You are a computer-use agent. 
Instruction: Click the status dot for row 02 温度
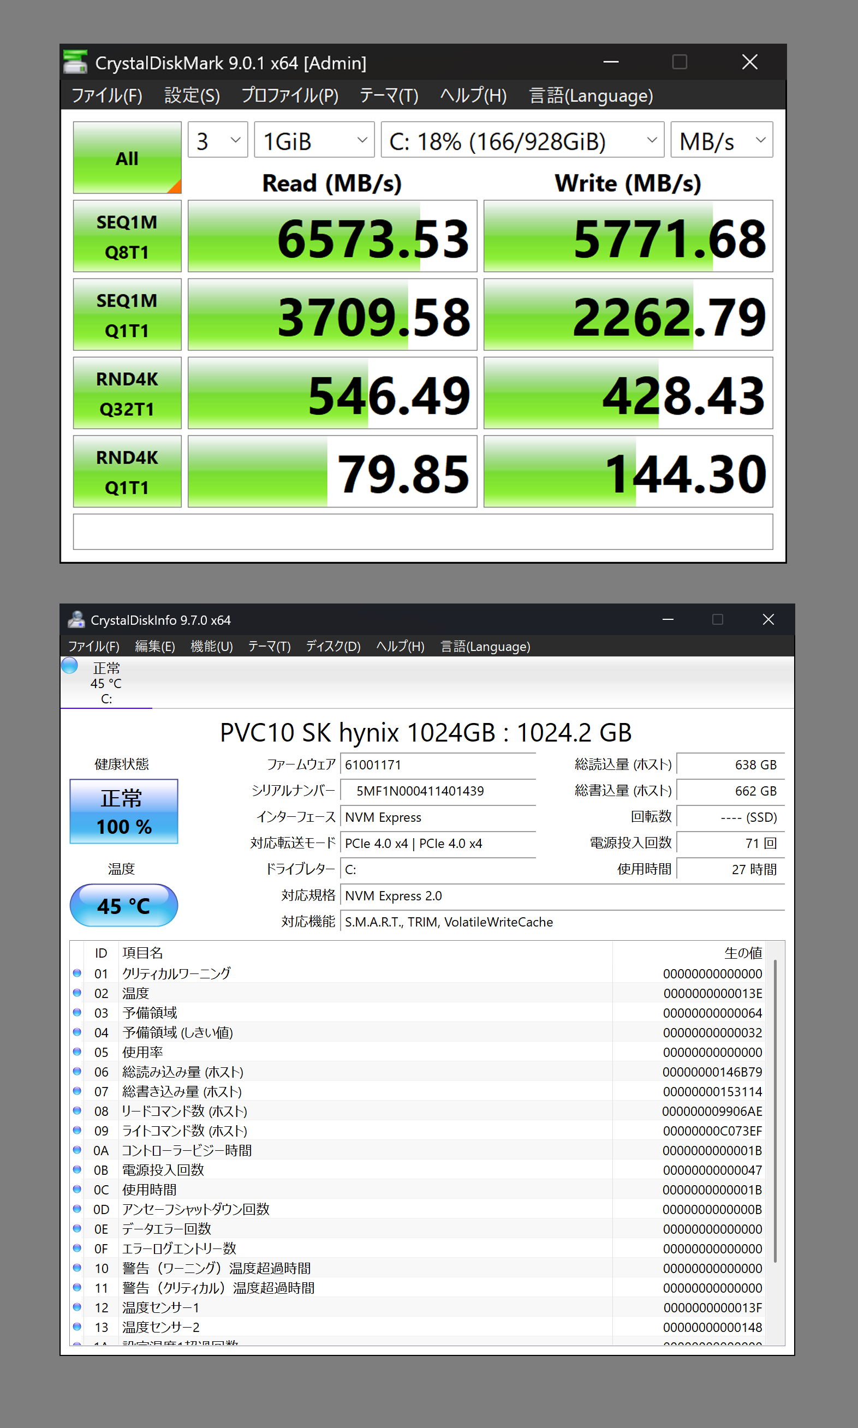point(77,993)
